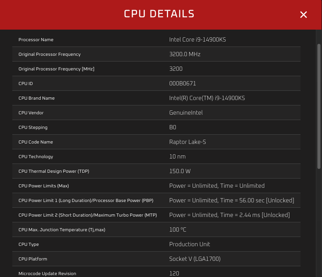The image size is (322, 277).
Task: Select the CPU Power Limit 2 row
Action: (156, 215)
